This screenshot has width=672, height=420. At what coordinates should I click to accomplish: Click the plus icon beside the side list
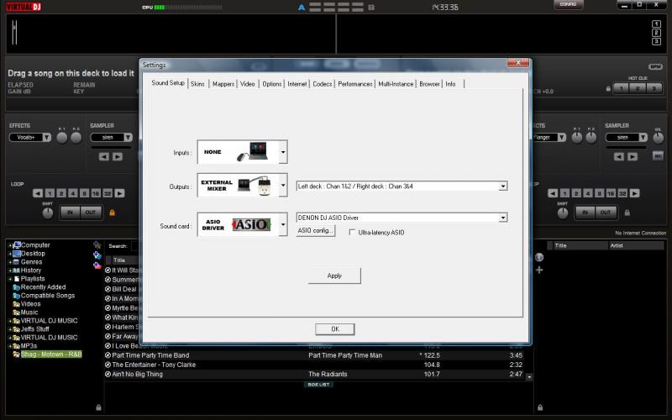(x=539, y=270)
